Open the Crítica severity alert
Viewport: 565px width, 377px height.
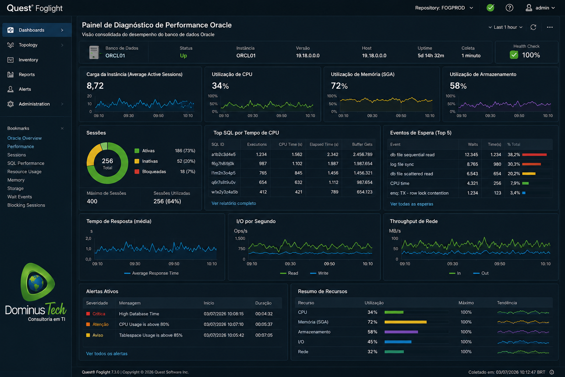point(183,314)
